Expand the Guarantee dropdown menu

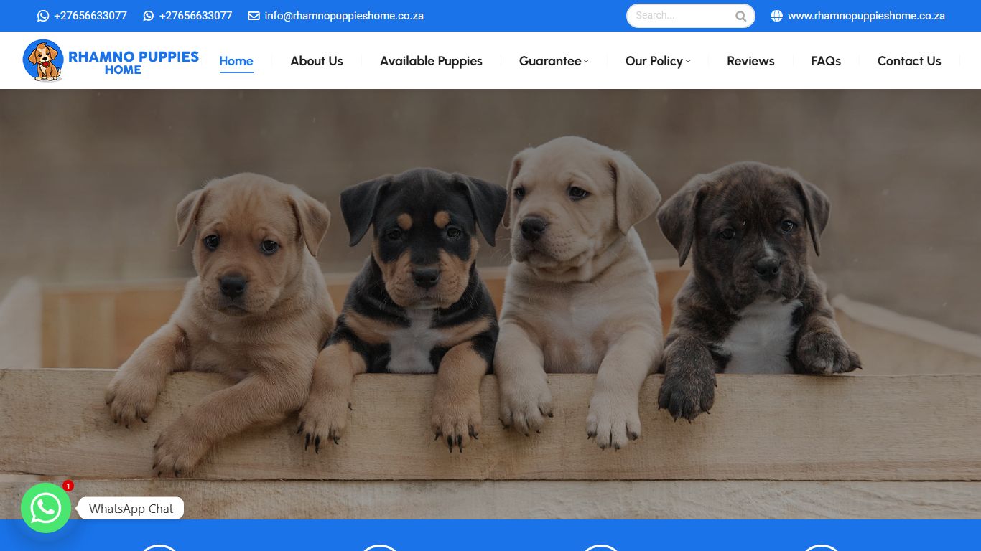click(549, 61)
